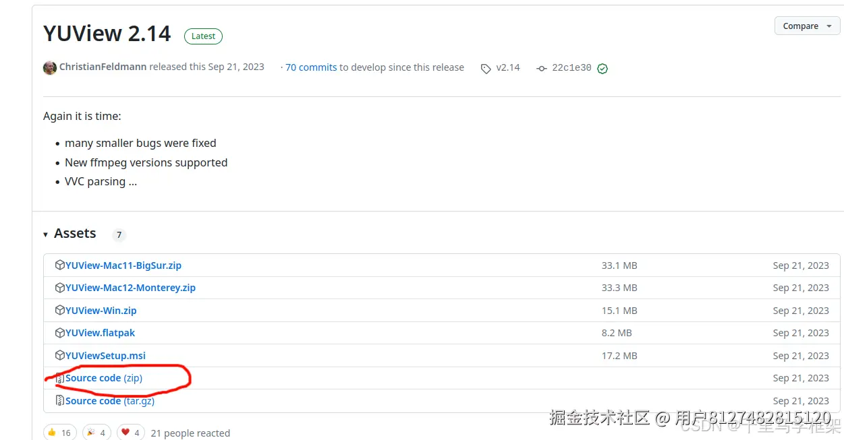
Task: Click the Source code (zip) date Sep 21, 2023
Action: pyautogui.click(x=801, y=378)
